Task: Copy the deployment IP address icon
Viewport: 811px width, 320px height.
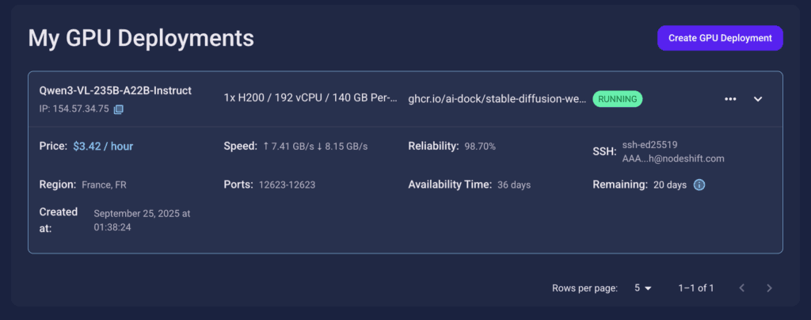Action: pos(119,109)
